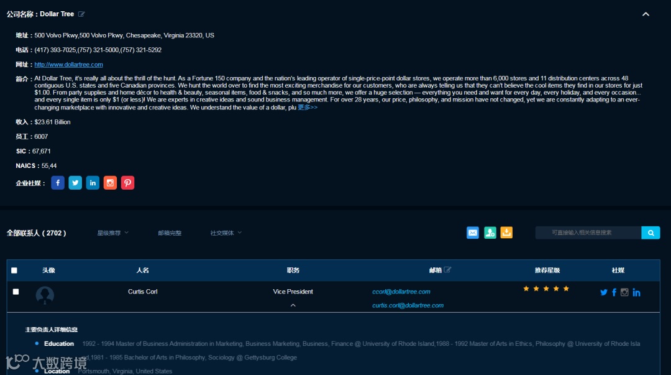The width and height of the screenshot is (671, 375).
Task: Click the 人名 column header
Action: (142, 271)
